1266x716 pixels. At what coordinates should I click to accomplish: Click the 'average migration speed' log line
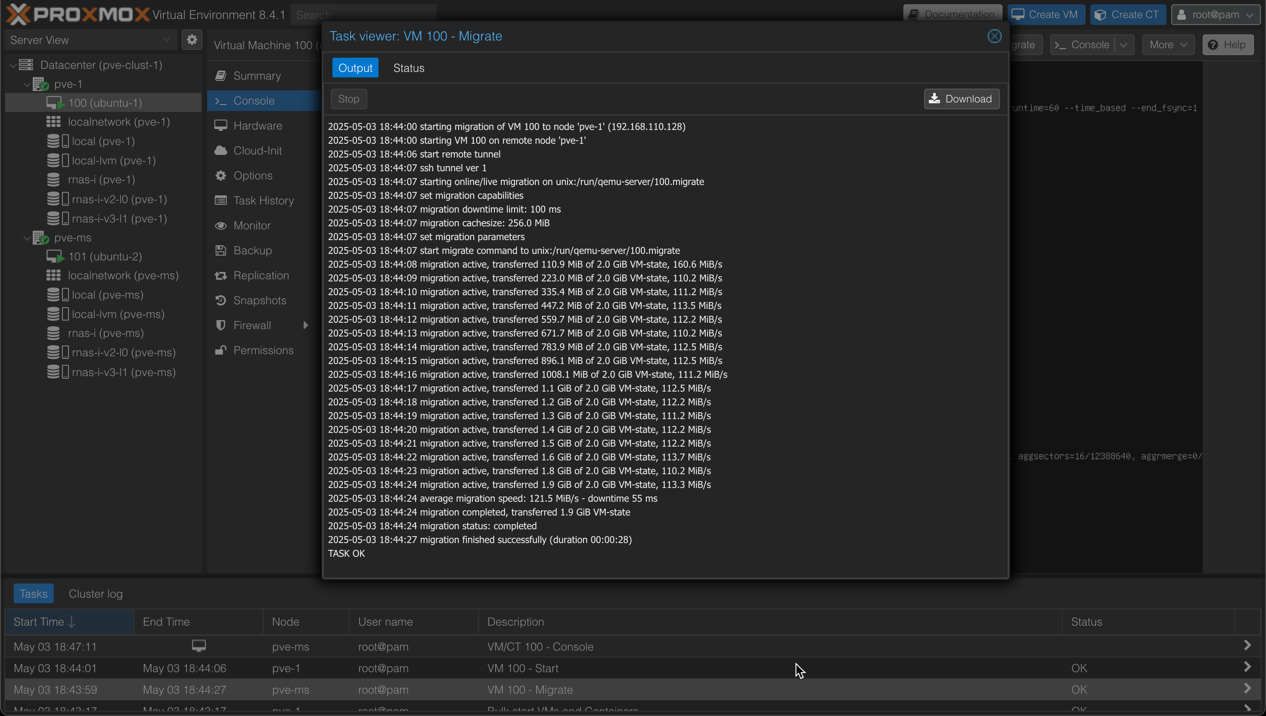[x=493, y=498]
